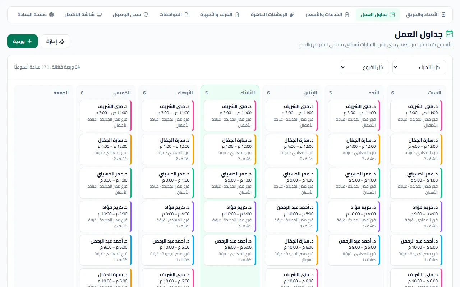Viewport: 460px width, 287px height.
Task: Click the calendar icon in جداول العمل tab
Action: point(392,15)
